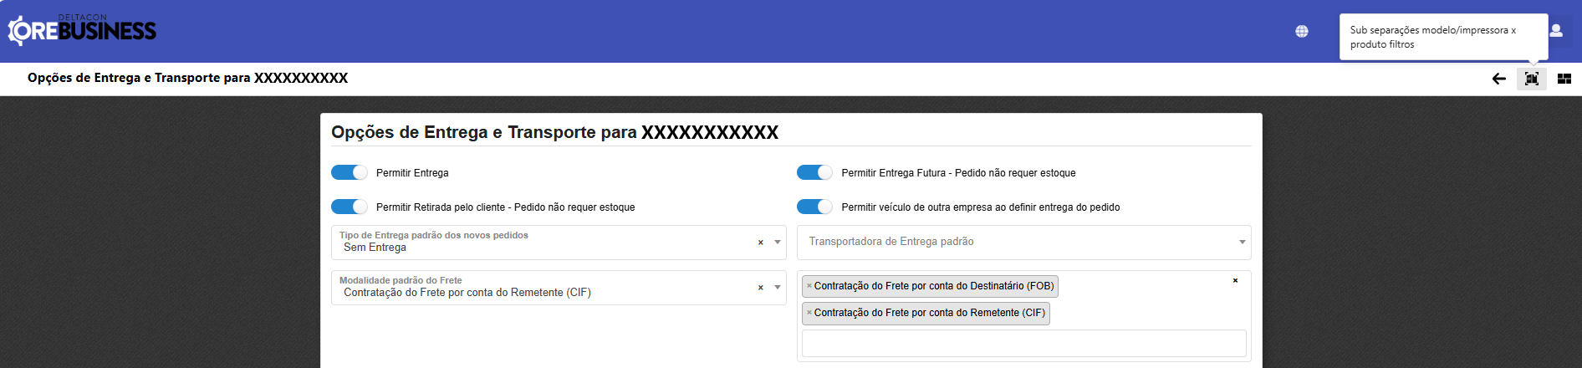Toggle Permitir Entrega switch
The image size is (1582, 368).
349,172
